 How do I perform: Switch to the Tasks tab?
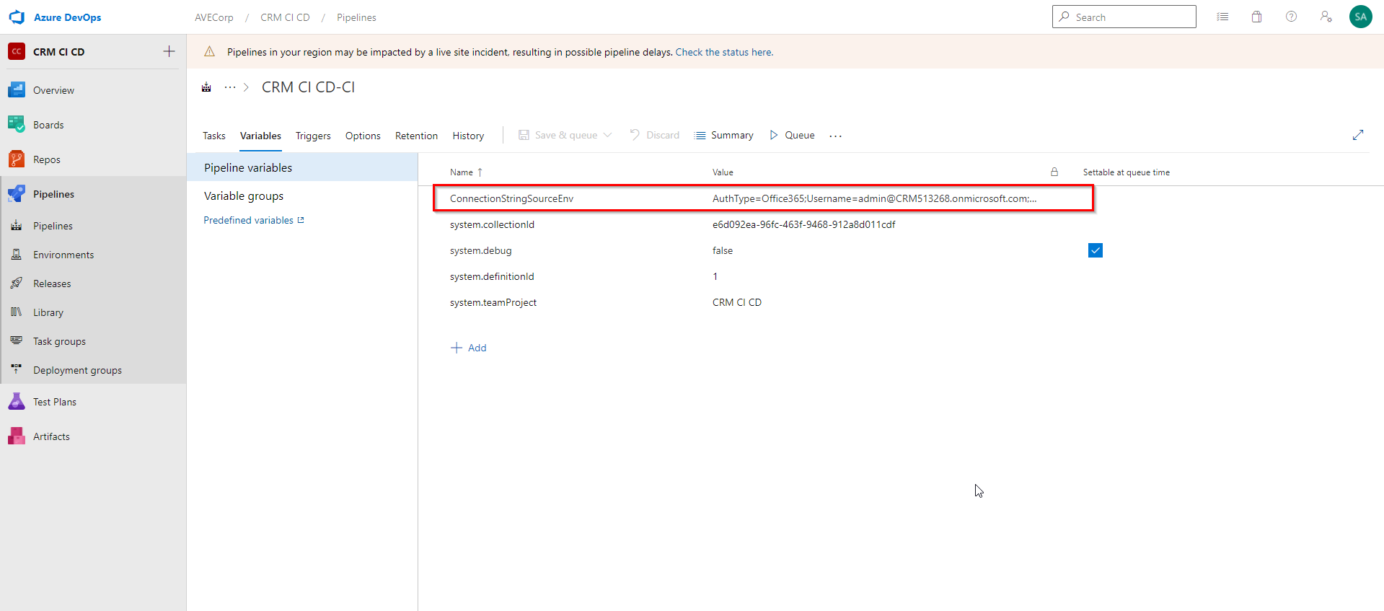(x=214, y=136)
